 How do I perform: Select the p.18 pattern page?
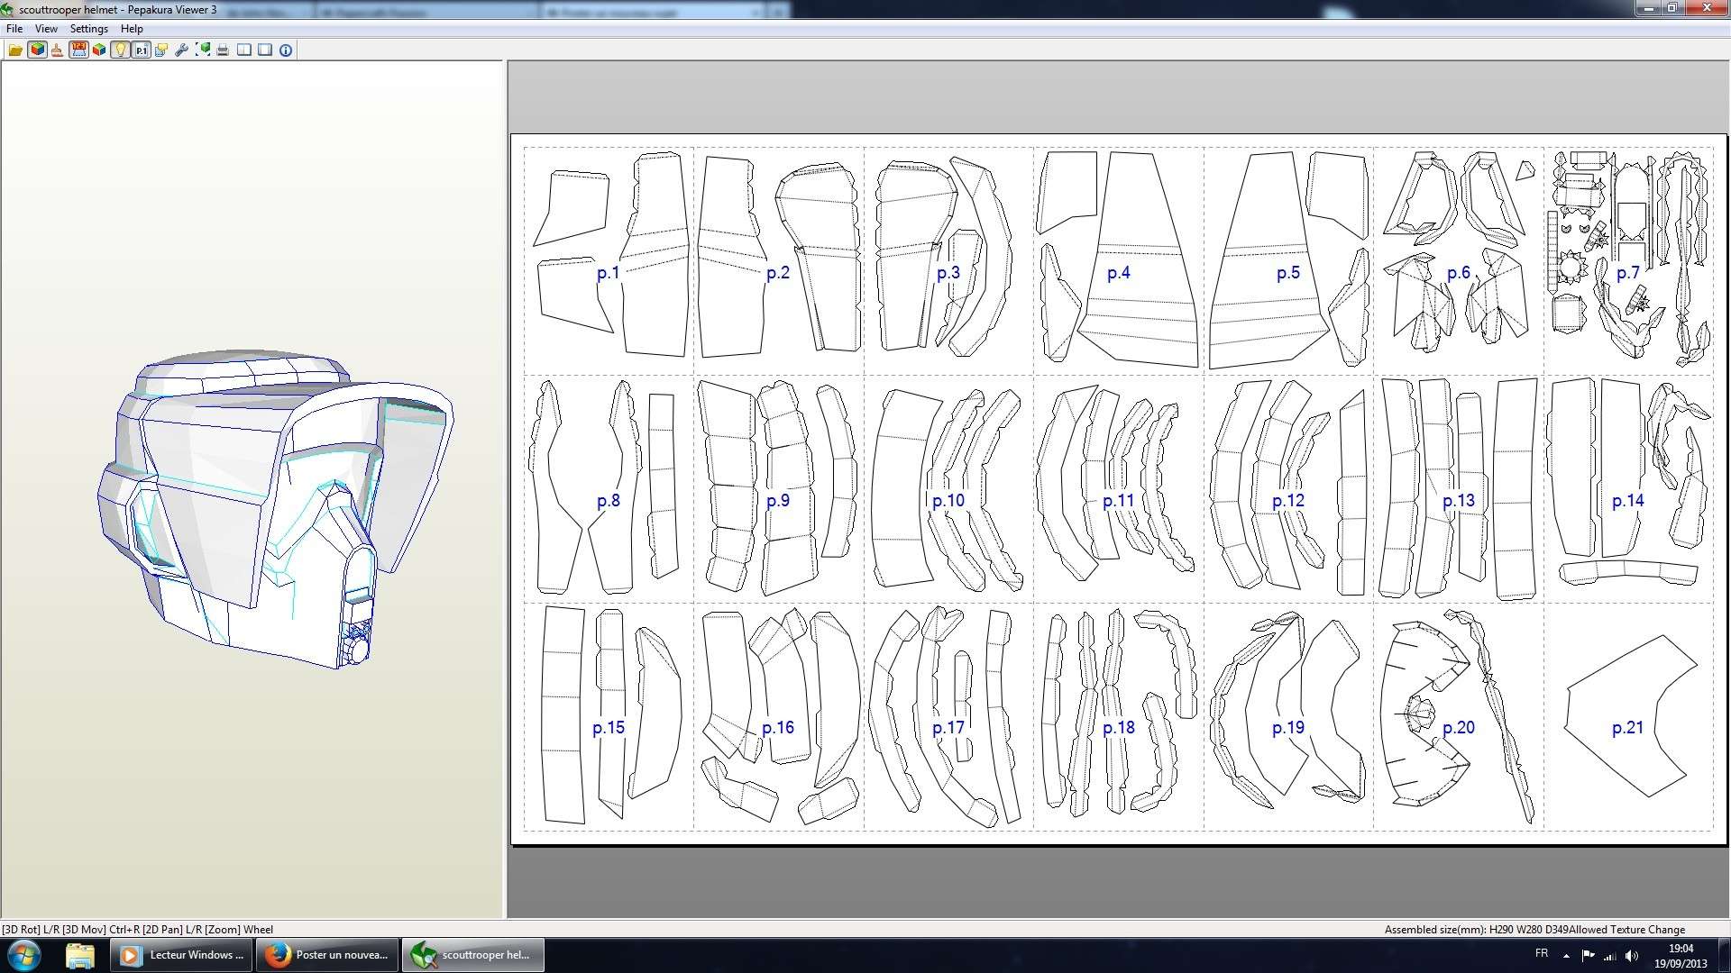tap(1118, 716)
